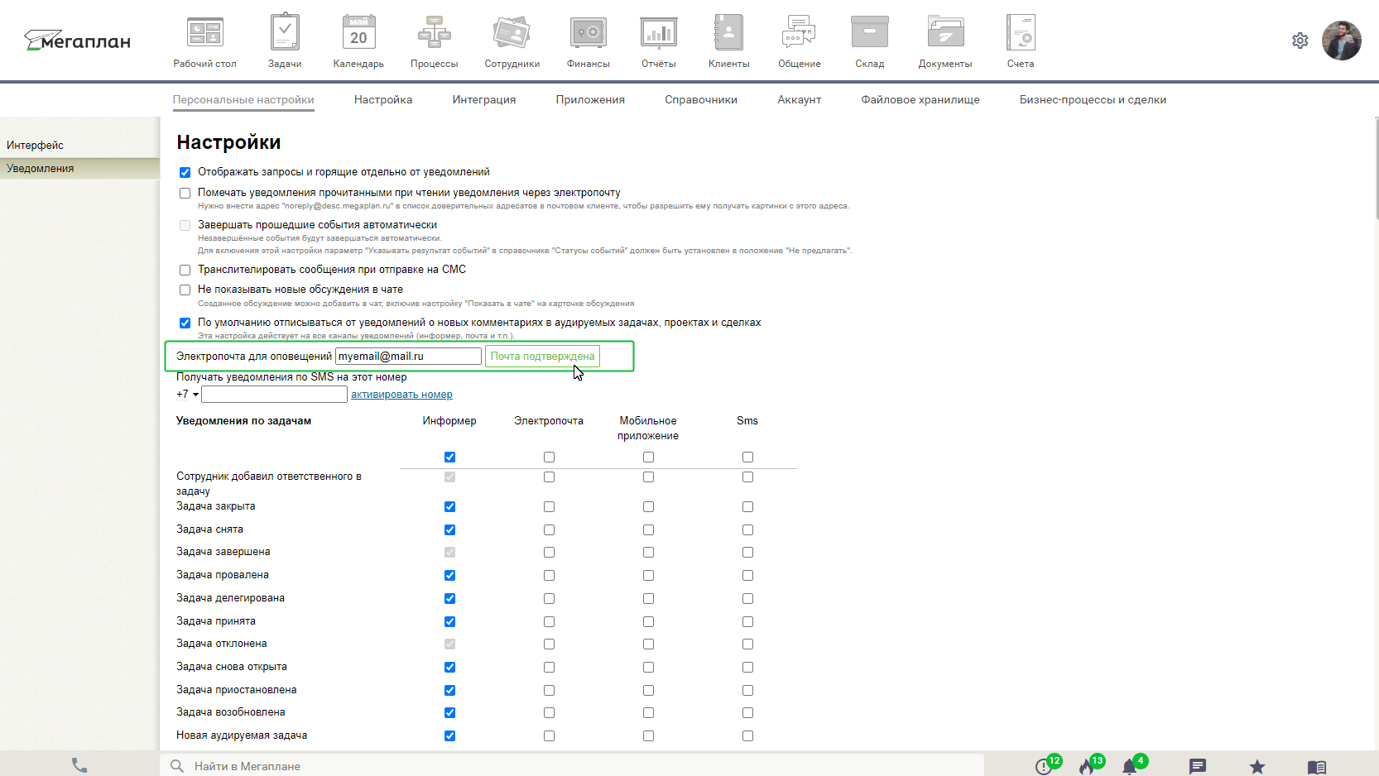Enable Транслитерировать сообщения при отправке checkbox
This screenshot has height=776, width=1379.
point(185,270)
